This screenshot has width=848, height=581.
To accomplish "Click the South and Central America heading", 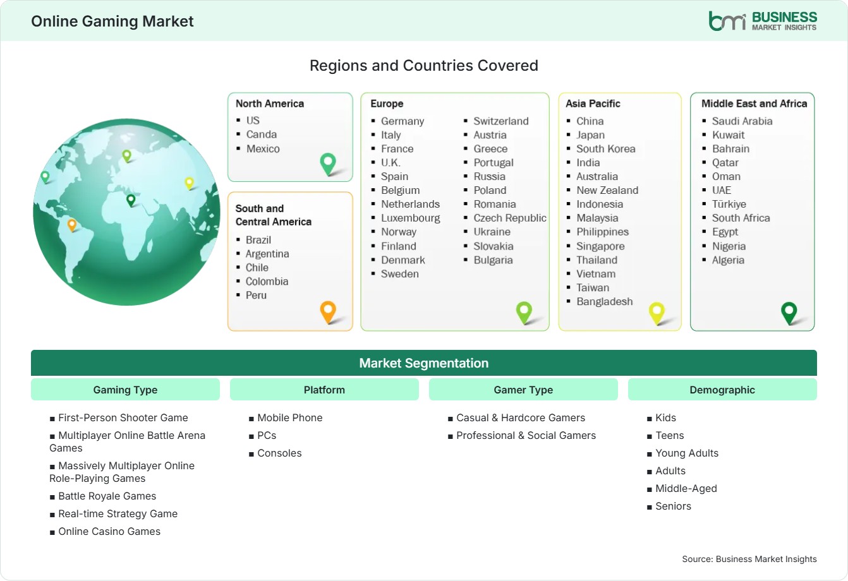I will 274,215.
